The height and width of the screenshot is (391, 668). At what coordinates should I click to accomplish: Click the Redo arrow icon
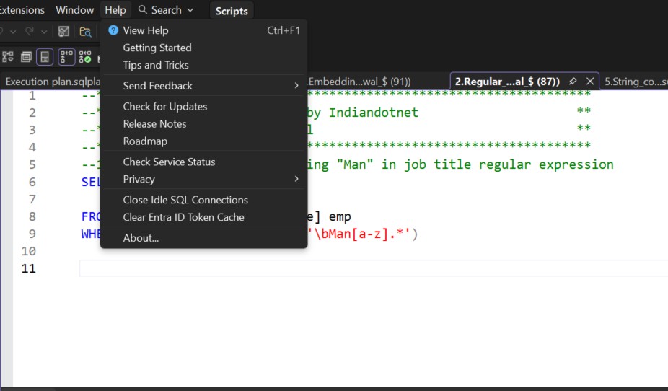[x=30, y=32]
